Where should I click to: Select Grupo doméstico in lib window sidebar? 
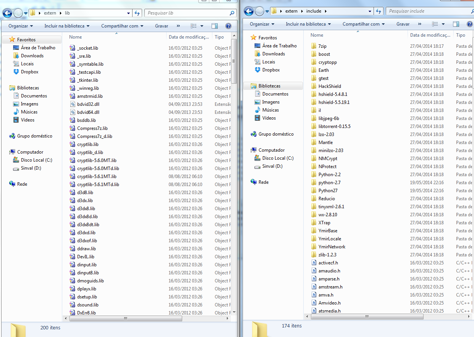[34, 136]
